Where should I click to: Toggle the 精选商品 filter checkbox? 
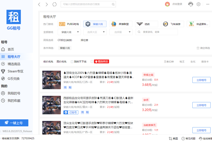(x=92, y=62)
